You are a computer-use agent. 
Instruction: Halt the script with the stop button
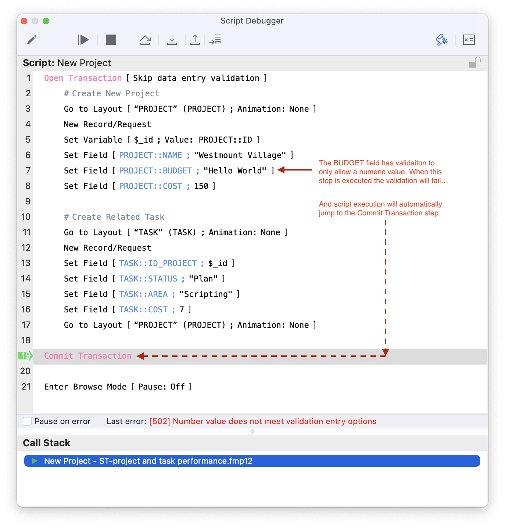coord(111,40)
